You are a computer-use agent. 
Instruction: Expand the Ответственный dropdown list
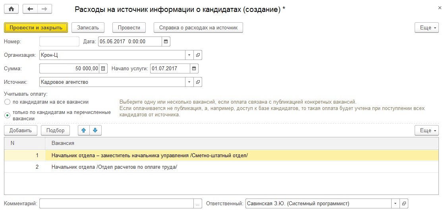point(395,204)
